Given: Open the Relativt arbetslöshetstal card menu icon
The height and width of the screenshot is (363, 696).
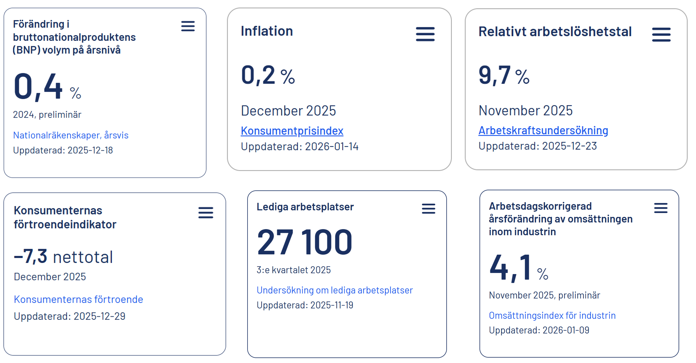Looking at the screenshot, I should pos(661,34).
